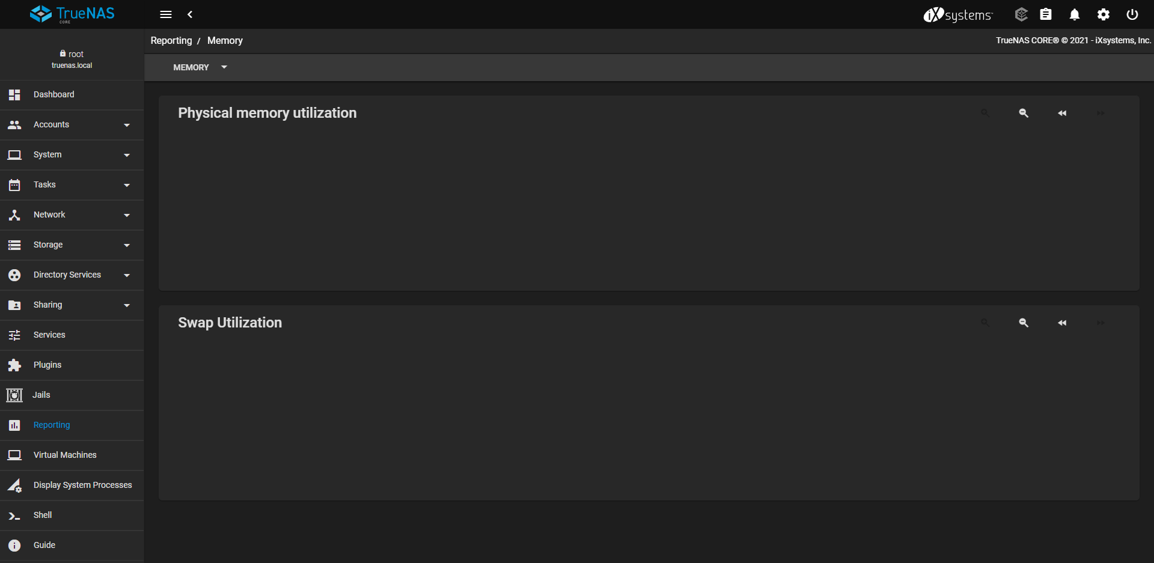1154x563 pixels.
Task: Step back in Swap Utilization chart
Action: (1062, 323)
